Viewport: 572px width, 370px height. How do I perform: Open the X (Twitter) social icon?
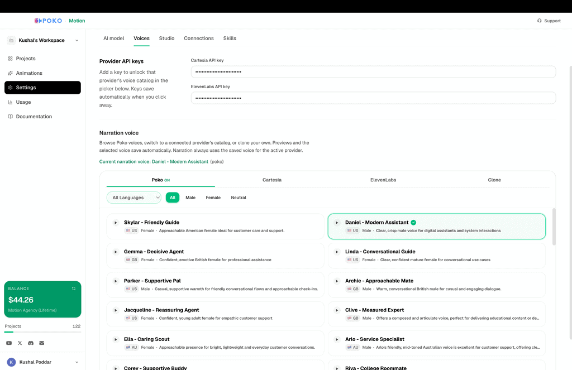tap(20, 343)
